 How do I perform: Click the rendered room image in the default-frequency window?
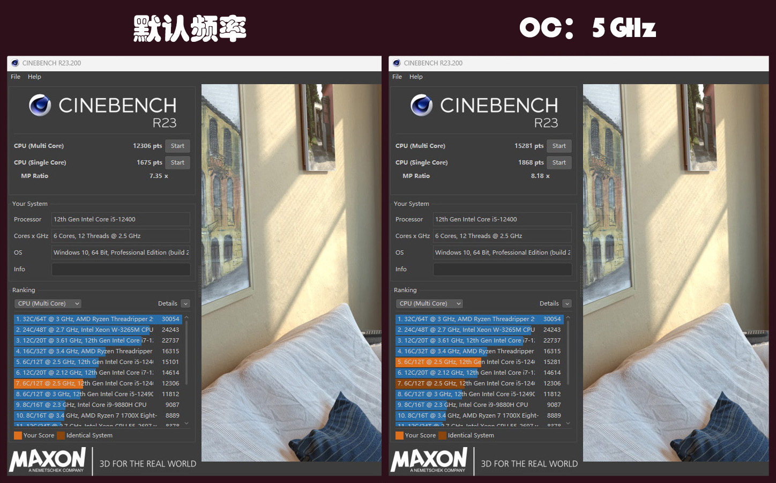[291, 273]
